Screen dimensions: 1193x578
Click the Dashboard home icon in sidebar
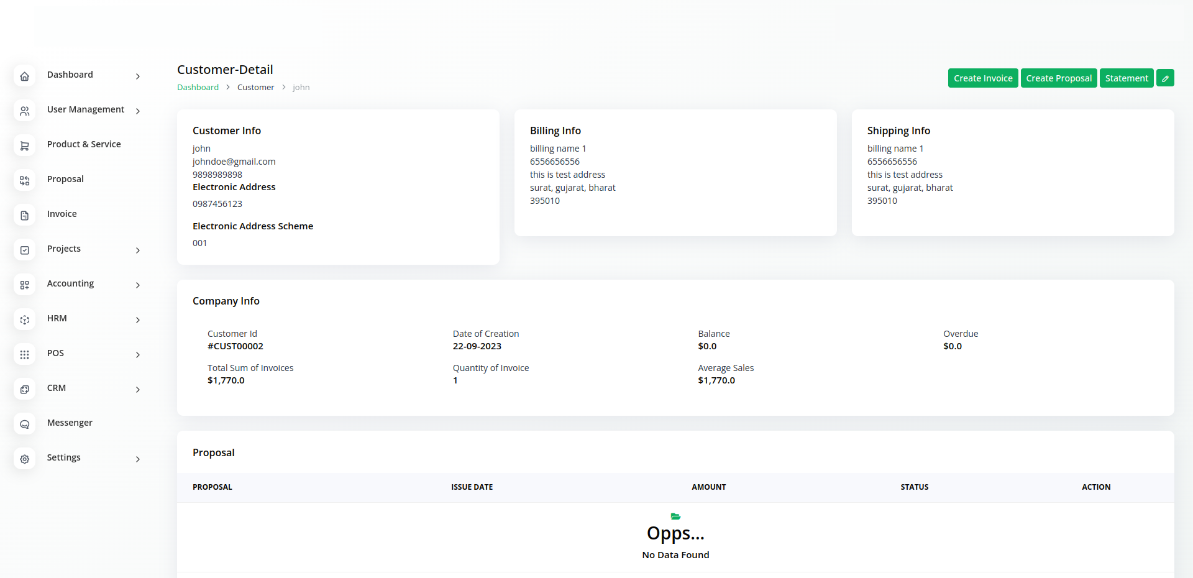click(24, 76)
